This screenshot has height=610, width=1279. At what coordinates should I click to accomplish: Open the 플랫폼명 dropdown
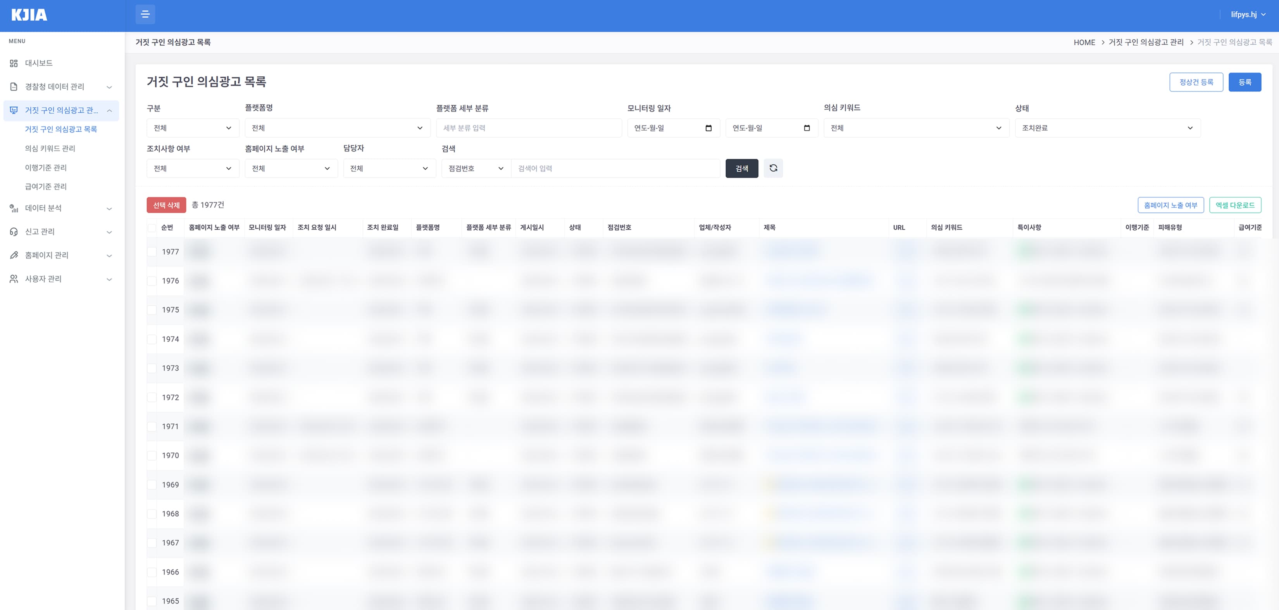click(338, 128)
